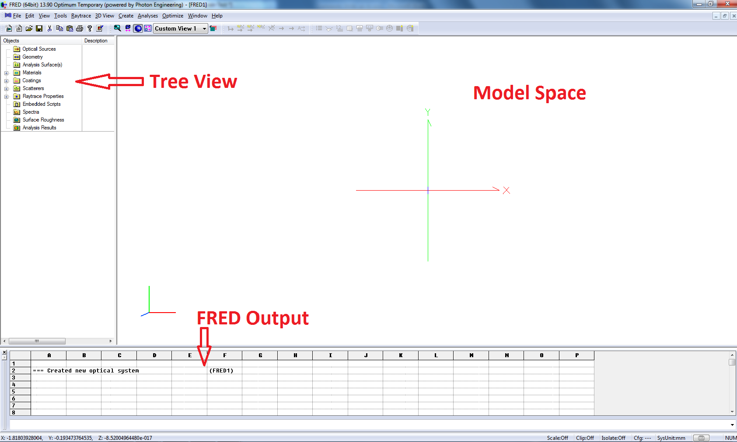This screenshot has width=737, height=442.
Task: Click the Save floppy disk toolbar icon
Action: (39, 28)
